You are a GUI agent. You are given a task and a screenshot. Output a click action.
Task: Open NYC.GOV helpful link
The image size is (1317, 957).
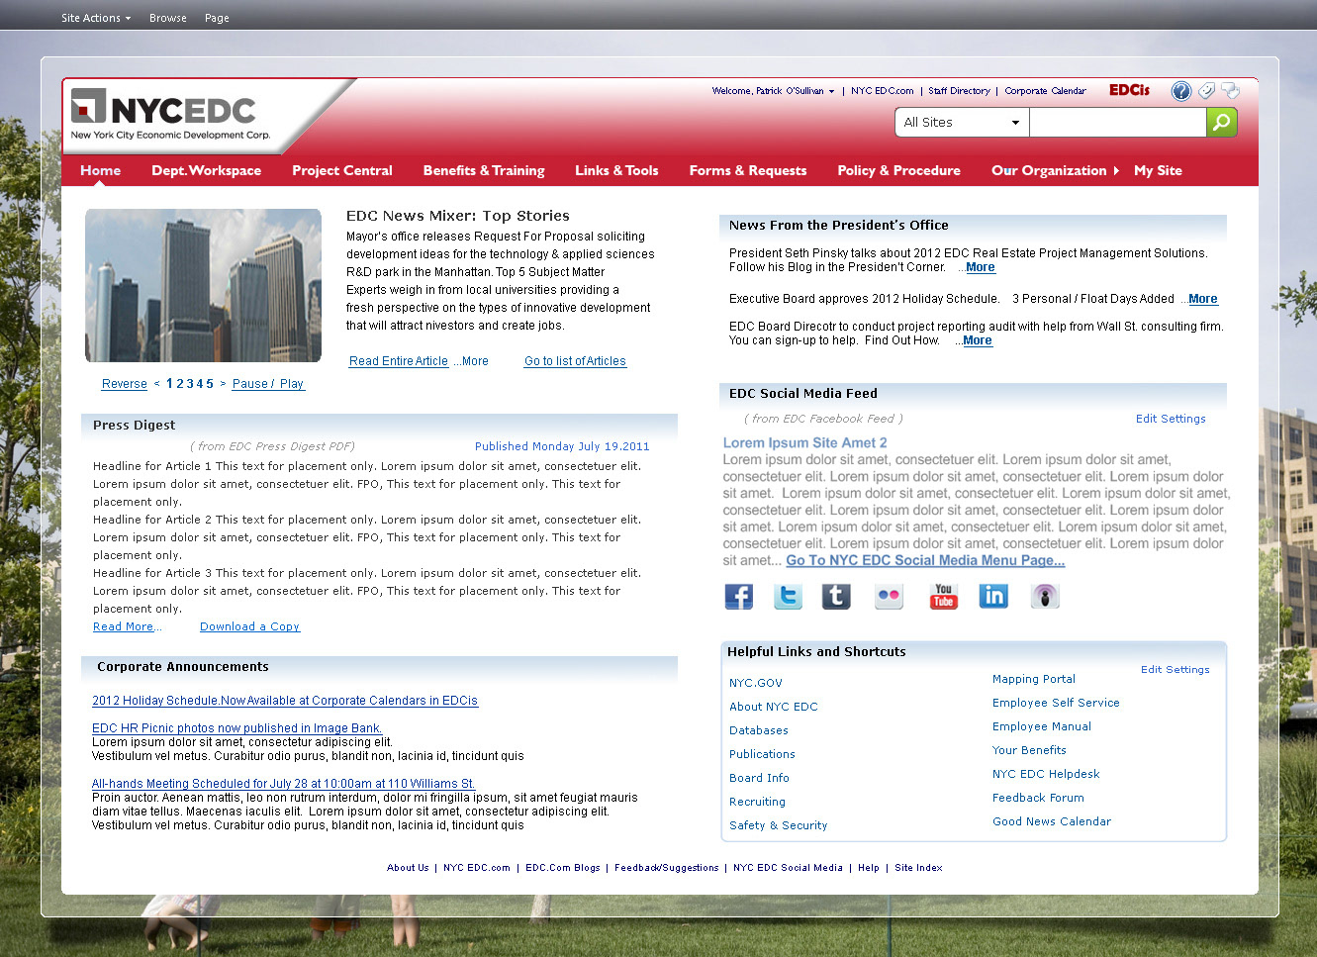756,683
